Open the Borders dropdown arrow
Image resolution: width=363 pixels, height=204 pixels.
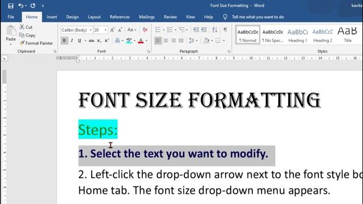coord(224,41)
